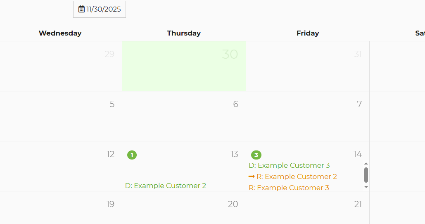Click the green badge showing 3

[256, 155]
